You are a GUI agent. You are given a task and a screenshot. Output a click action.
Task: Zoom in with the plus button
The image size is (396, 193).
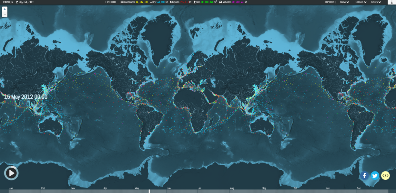pos(4,9)
